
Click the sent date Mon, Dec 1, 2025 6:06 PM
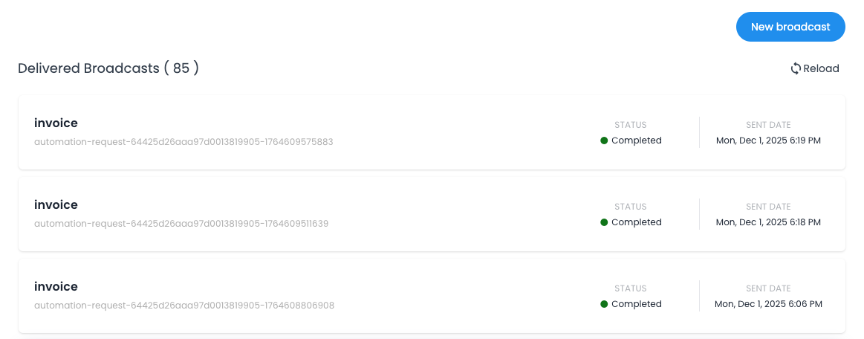click(768, 304)
